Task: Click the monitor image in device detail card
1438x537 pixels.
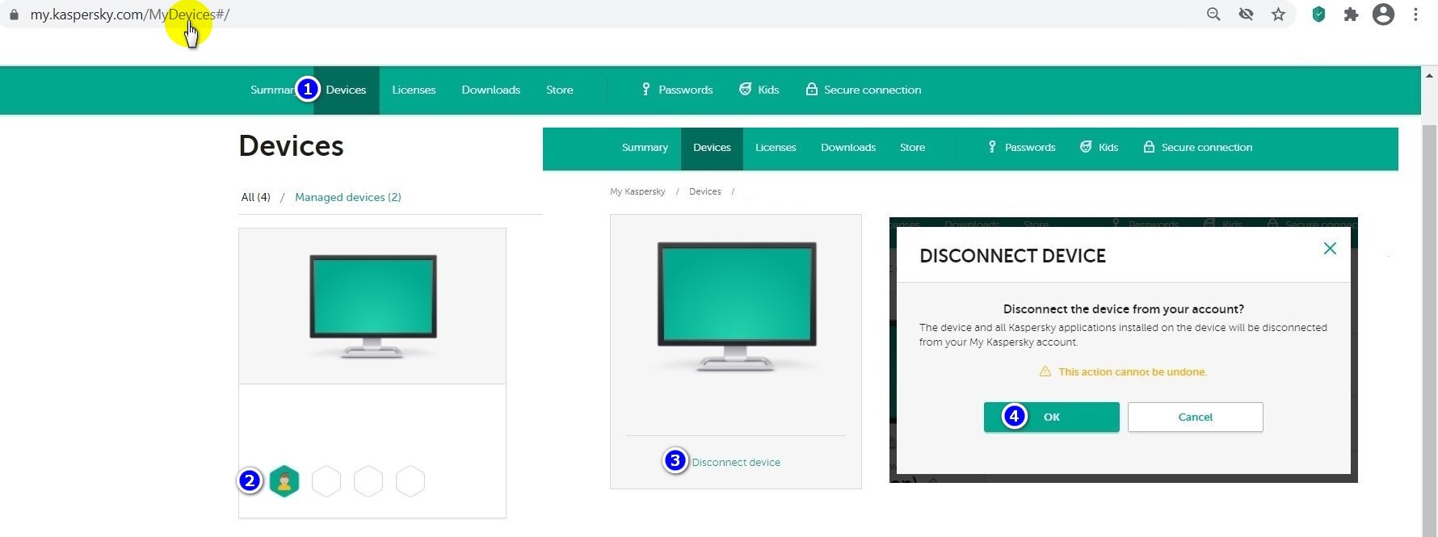Action: pos(736,306)
